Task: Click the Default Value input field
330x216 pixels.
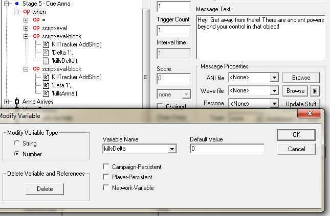Action: coord(227,149)
